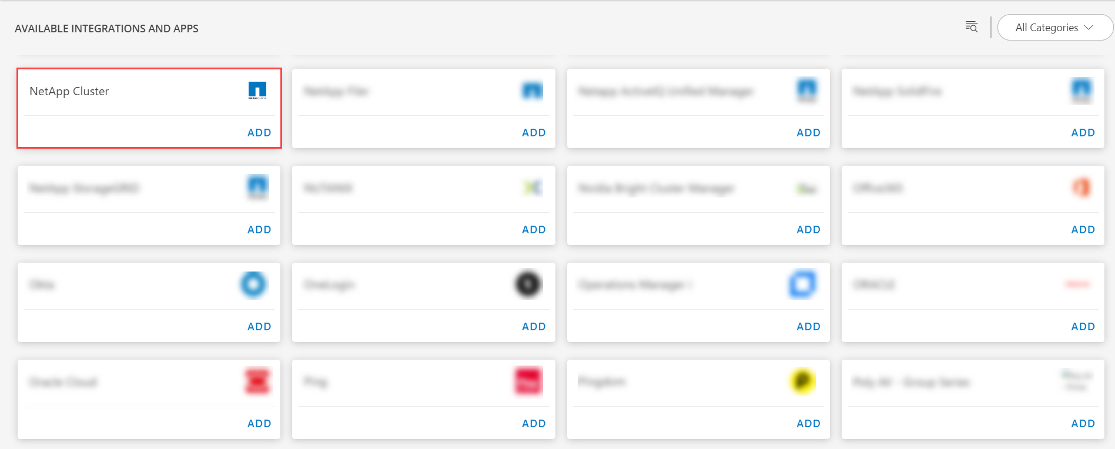The width and height of the screenshot is (1115, 449).
Task: Click the yellow circular integration logo
Action: coord(802,381)
